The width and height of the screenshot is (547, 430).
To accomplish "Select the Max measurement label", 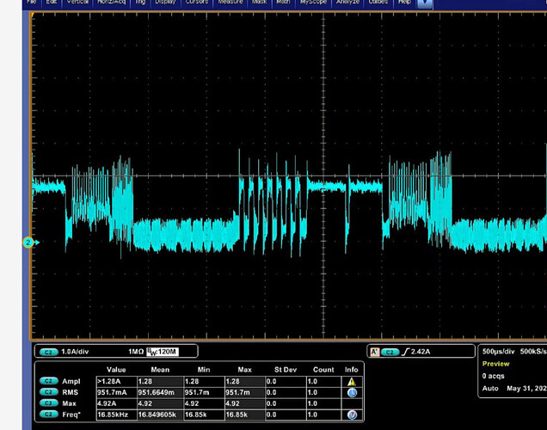I will point(69,403).
